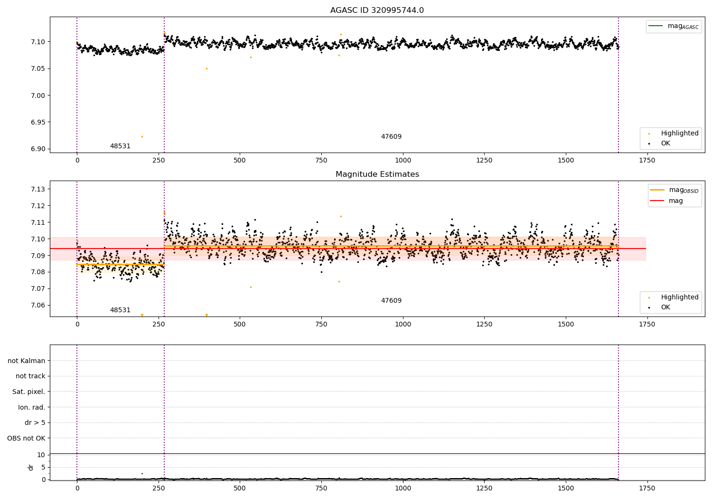The width and height of the screenshot is (712, 499).
Task: Click "1250" x-tick under Magnitude Estimates plot
Action: click(484, 325)
